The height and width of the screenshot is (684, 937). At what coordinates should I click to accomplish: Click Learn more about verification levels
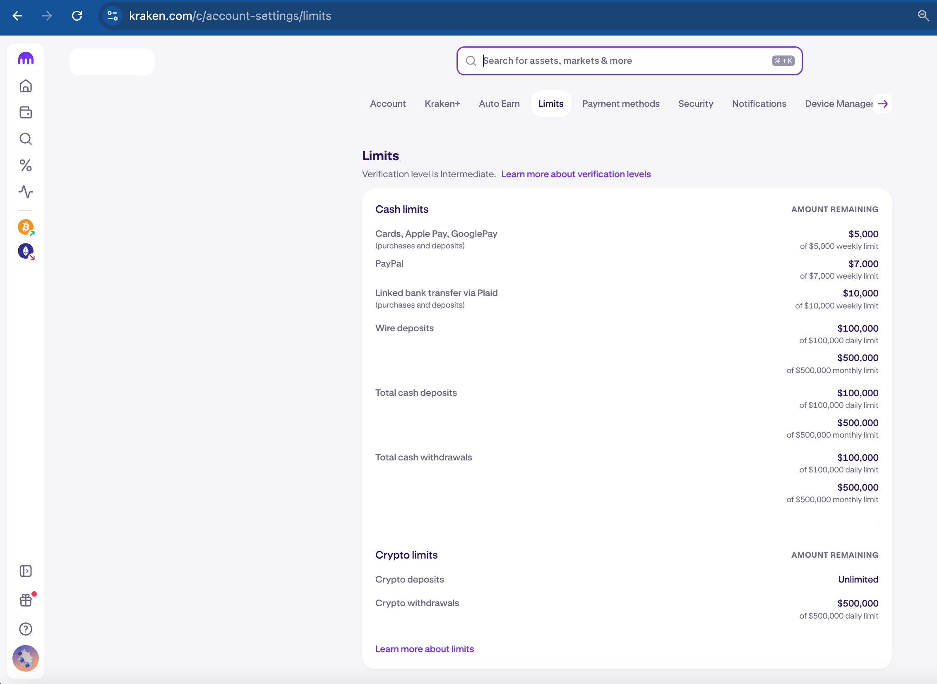tap(576, 174)
